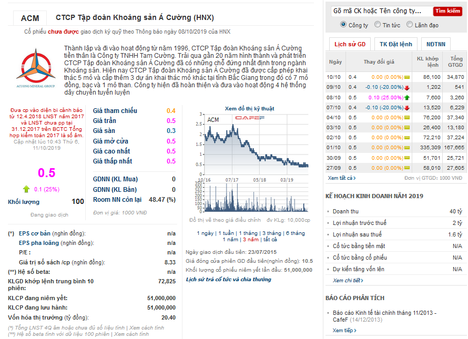Click the 335,309 volume in 01/10 row
Viewport: 468px width, 339px height.
[x=430, y=147]
